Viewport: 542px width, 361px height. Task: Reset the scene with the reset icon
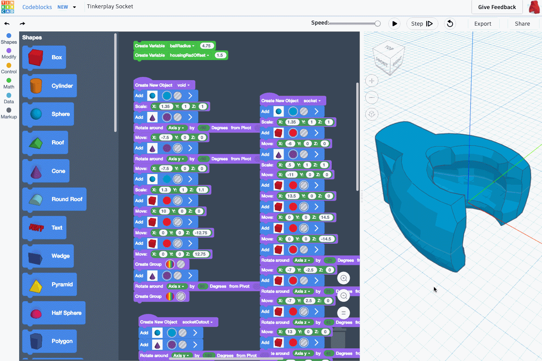(x=450, y=24)
